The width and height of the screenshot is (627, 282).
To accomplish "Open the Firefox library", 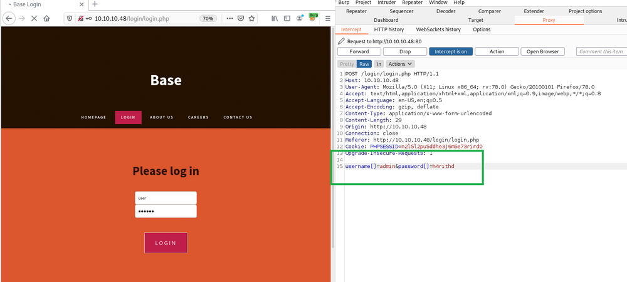I will coord(275,18).
